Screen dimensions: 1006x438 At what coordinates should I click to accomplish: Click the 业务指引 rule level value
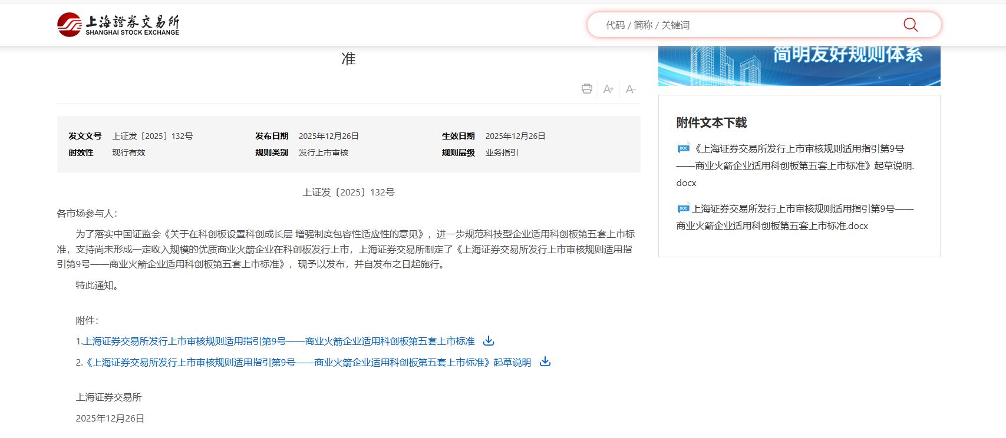(502, 152)
